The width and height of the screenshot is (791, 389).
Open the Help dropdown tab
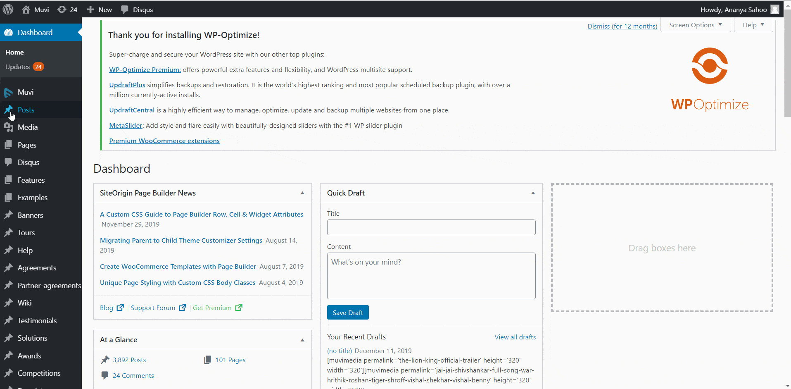tap(753, 25)
